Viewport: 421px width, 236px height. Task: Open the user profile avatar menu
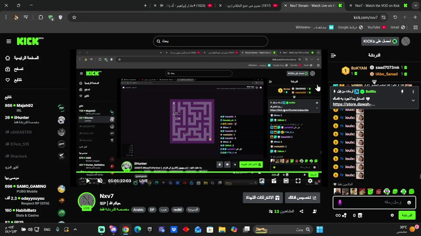[x=406, y=41]
